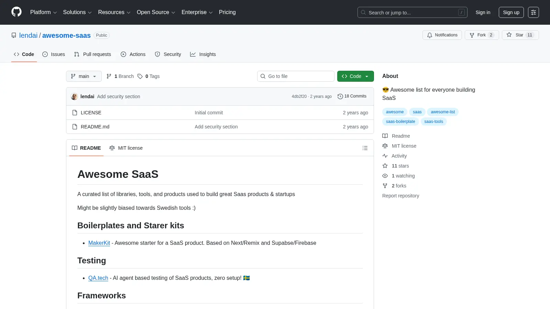The image size is (550, 309).
Task: Expand the Platform menu
Action: (x=43, y=12)
